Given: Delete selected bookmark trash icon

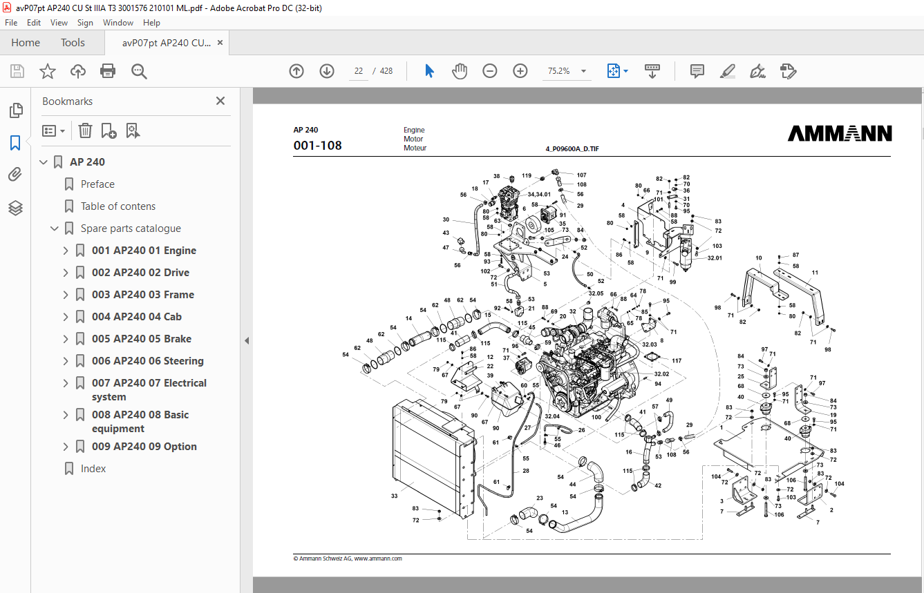Looking at the screenshot, I should coord(85,130).
